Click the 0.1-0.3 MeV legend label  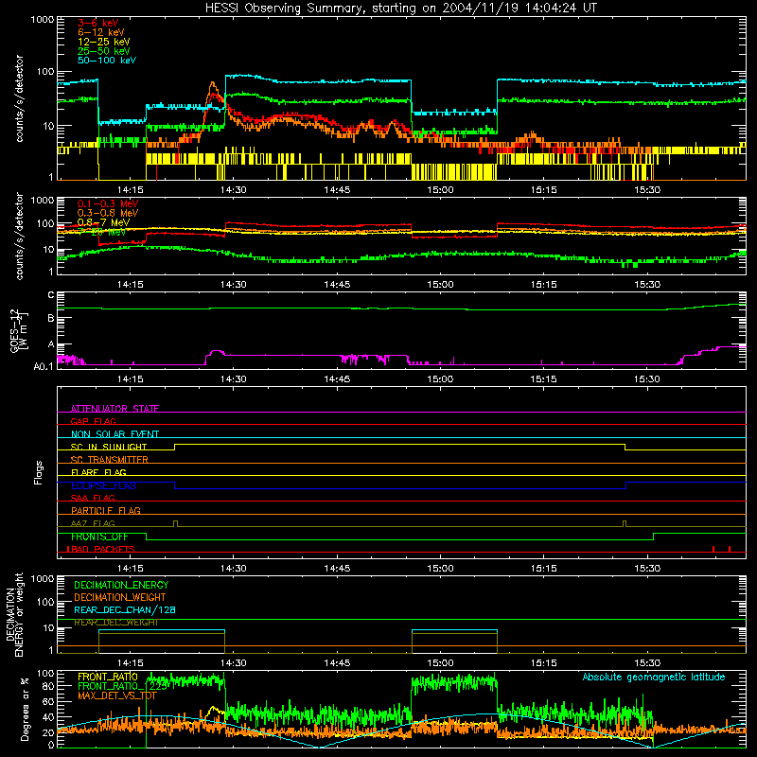(x=108, y=203)
